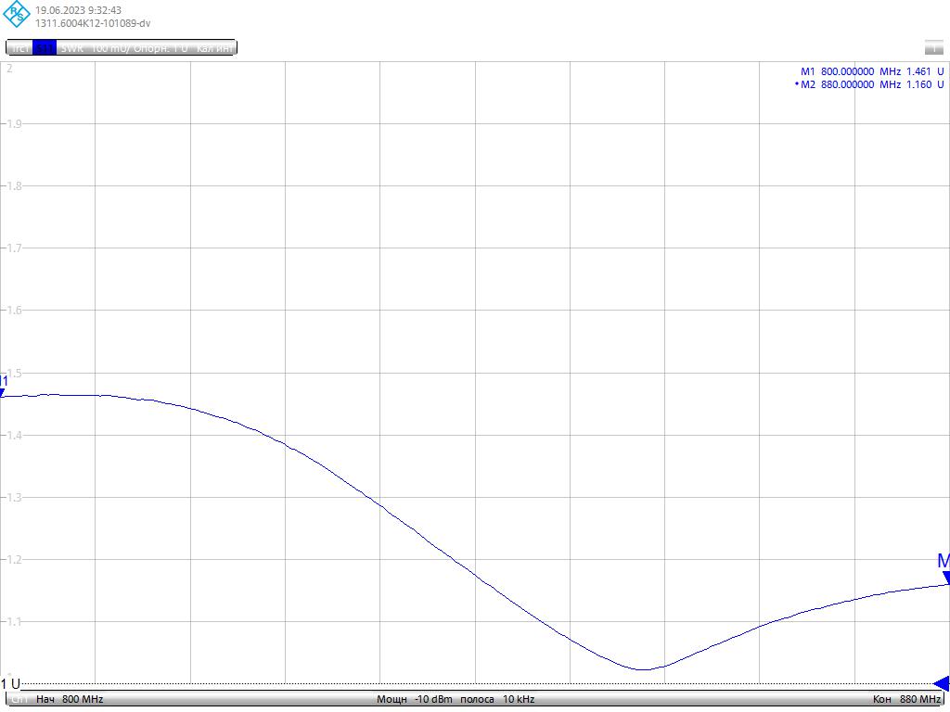Click the 1.5 axis label
Viewport: 950px width, 712px height.
13,373
